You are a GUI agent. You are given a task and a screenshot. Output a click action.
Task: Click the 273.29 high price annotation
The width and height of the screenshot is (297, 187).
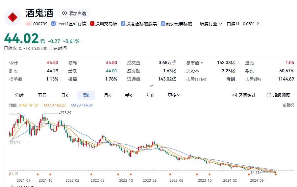65,113
